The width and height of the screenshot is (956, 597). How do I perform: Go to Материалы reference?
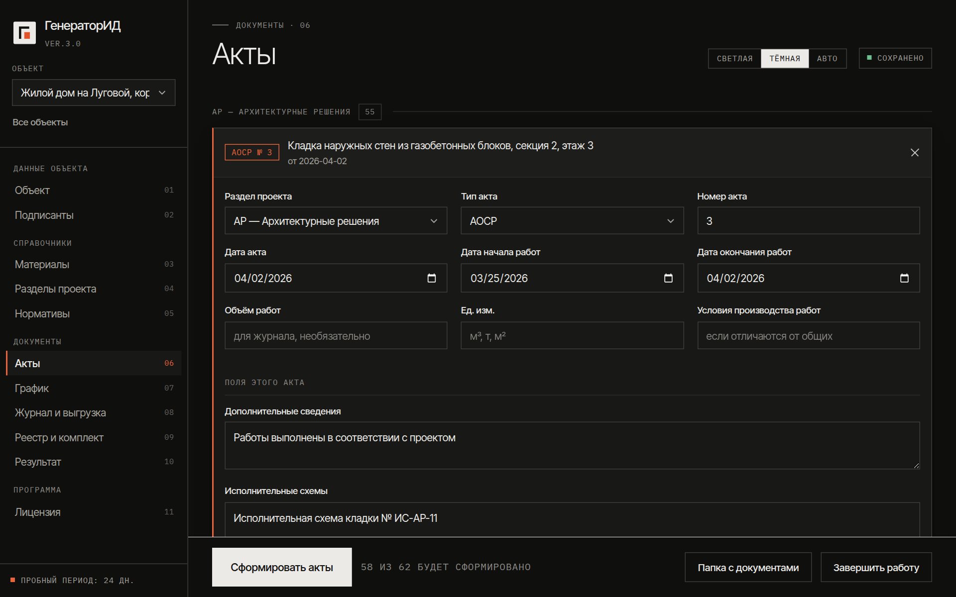pyautogui.click(x=94, y=264)
